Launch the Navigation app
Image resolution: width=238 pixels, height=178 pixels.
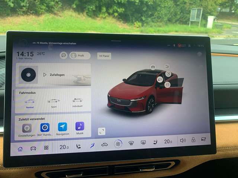click(x=62, y=127)
